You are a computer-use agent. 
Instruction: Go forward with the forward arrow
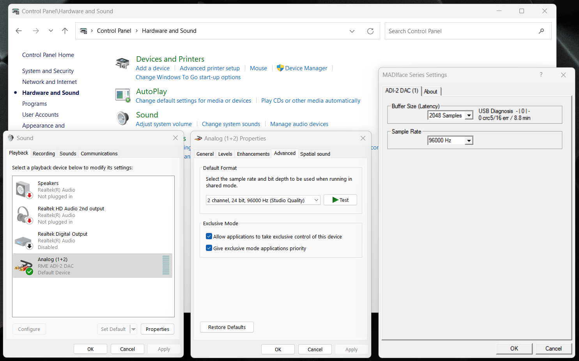(36, 31)
